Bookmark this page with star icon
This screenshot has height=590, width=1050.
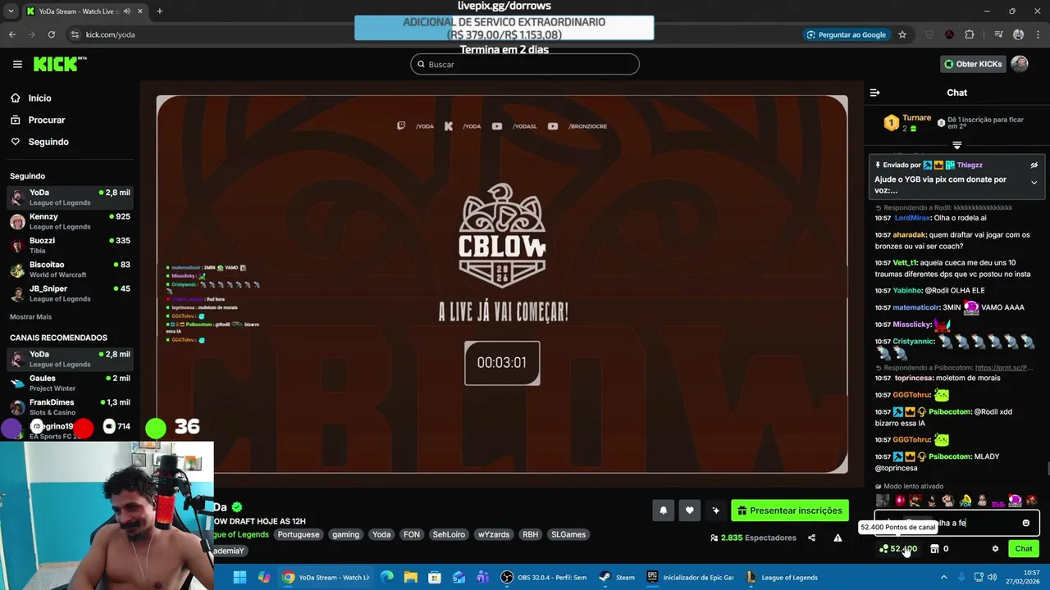(902, 34)
